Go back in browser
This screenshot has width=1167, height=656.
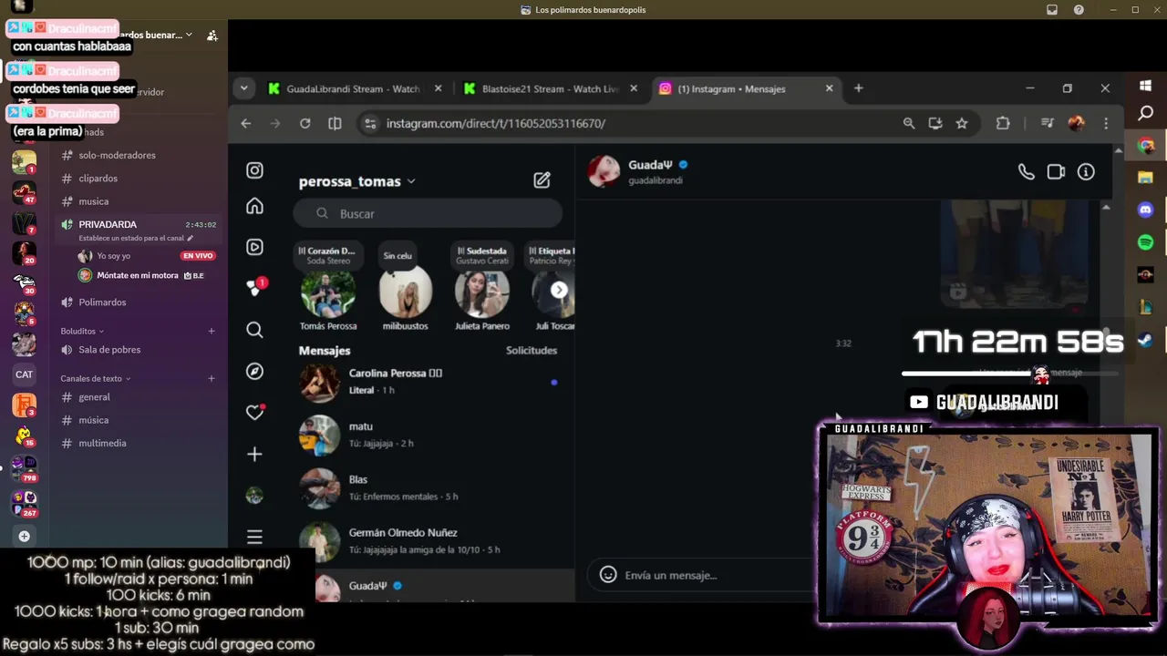(x=245, y=123)
